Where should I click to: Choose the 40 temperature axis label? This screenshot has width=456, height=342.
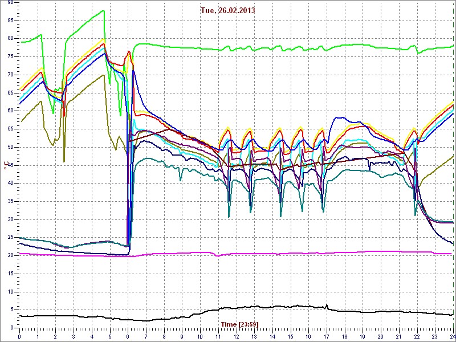point(10,183)
